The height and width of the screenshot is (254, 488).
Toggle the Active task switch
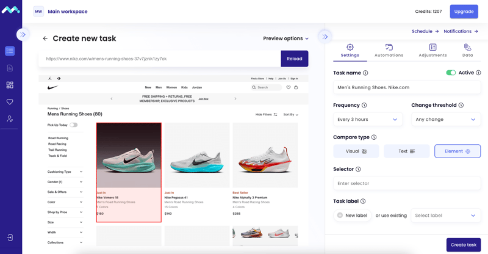click(x=451, y=73)
